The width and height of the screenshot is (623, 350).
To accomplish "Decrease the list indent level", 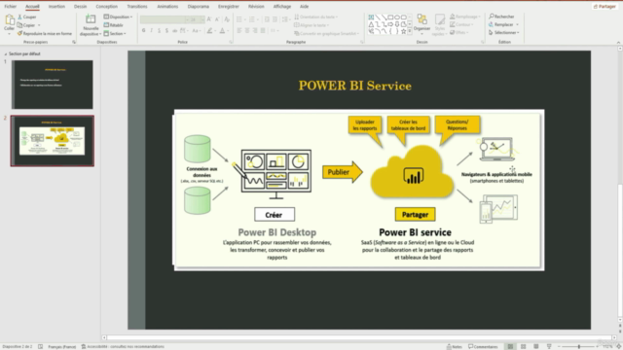I will (x=267, y=19).
